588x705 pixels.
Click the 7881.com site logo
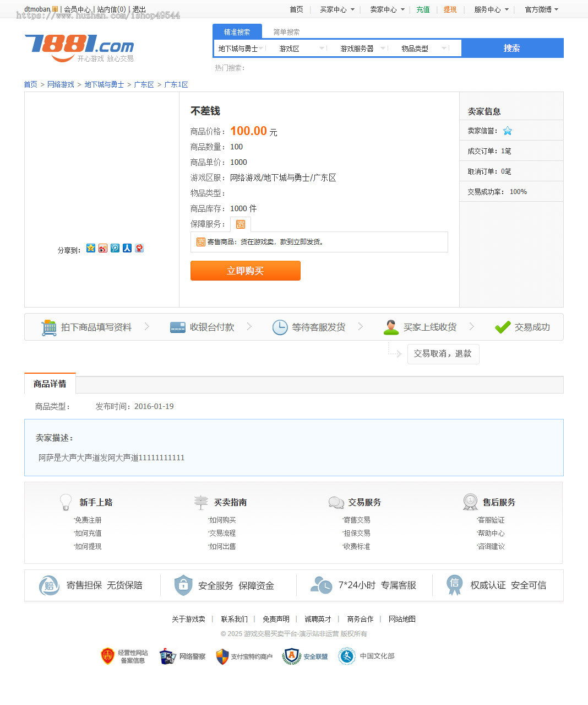(x=79, y=48)
